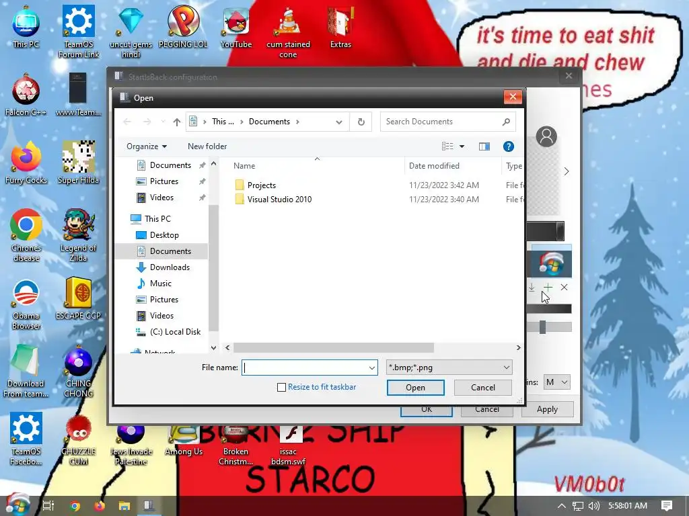The width and height of the screenshot is (689, 516).
Task: Open the change view options arrow
Action: coord(462,146)
